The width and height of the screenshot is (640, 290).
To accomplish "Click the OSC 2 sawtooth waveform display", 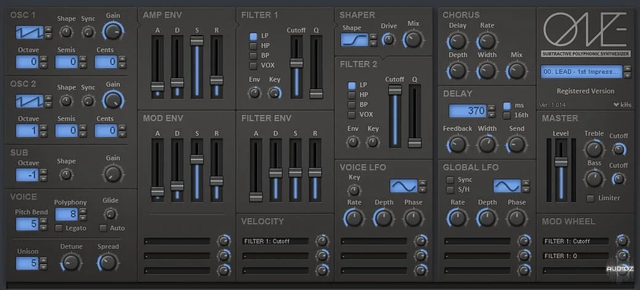I will coord(30,101).
